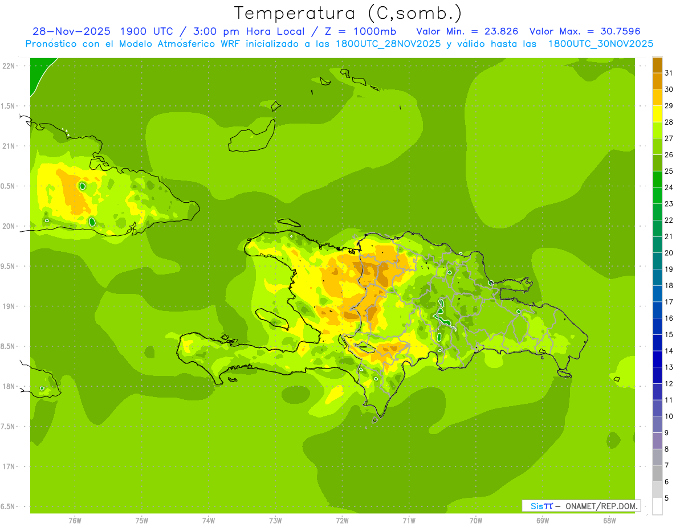Screen dimensions: 684x528
Task: Click the clipped latitude label "0.5N"
Action: (9, 186)
